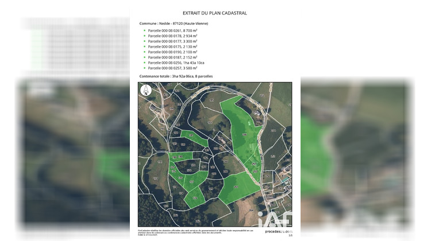Click the 1/1 page number in the footer
This screenshot has width=431, height=241.
[290, 235]
